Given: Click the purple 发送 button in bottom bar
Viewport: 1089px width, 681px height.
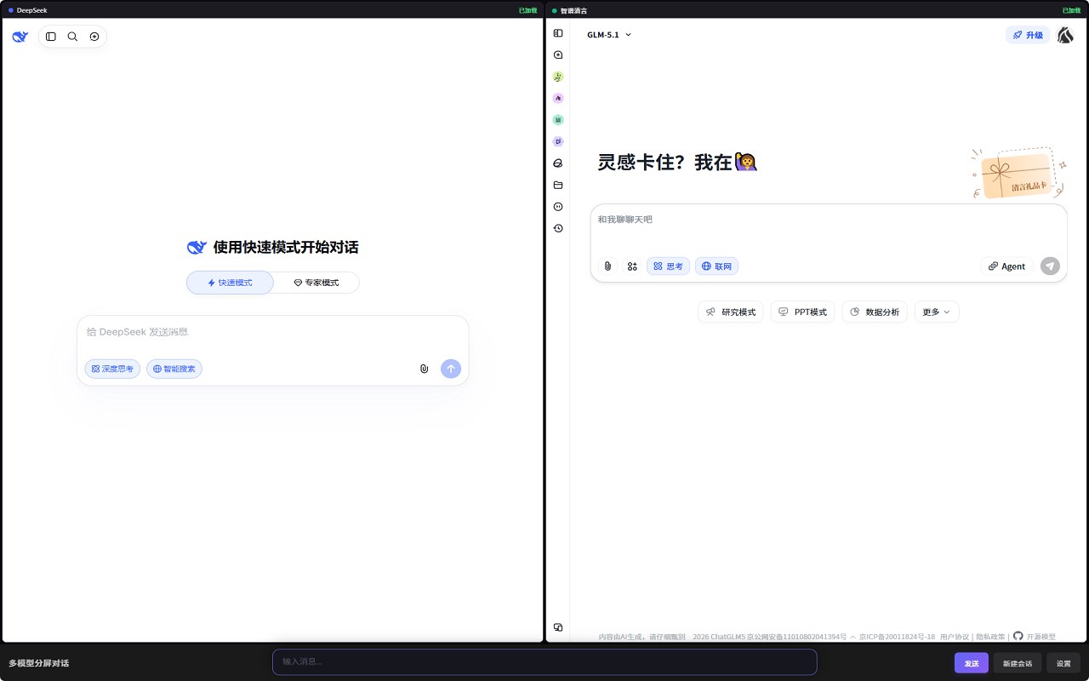Looking at the screenshot, I should click(x=972, y=663).
